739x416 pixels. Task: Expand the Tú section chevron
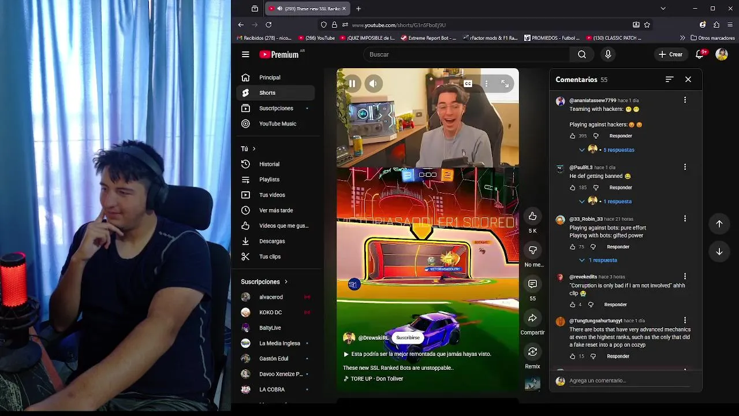(x=253, y=148)
